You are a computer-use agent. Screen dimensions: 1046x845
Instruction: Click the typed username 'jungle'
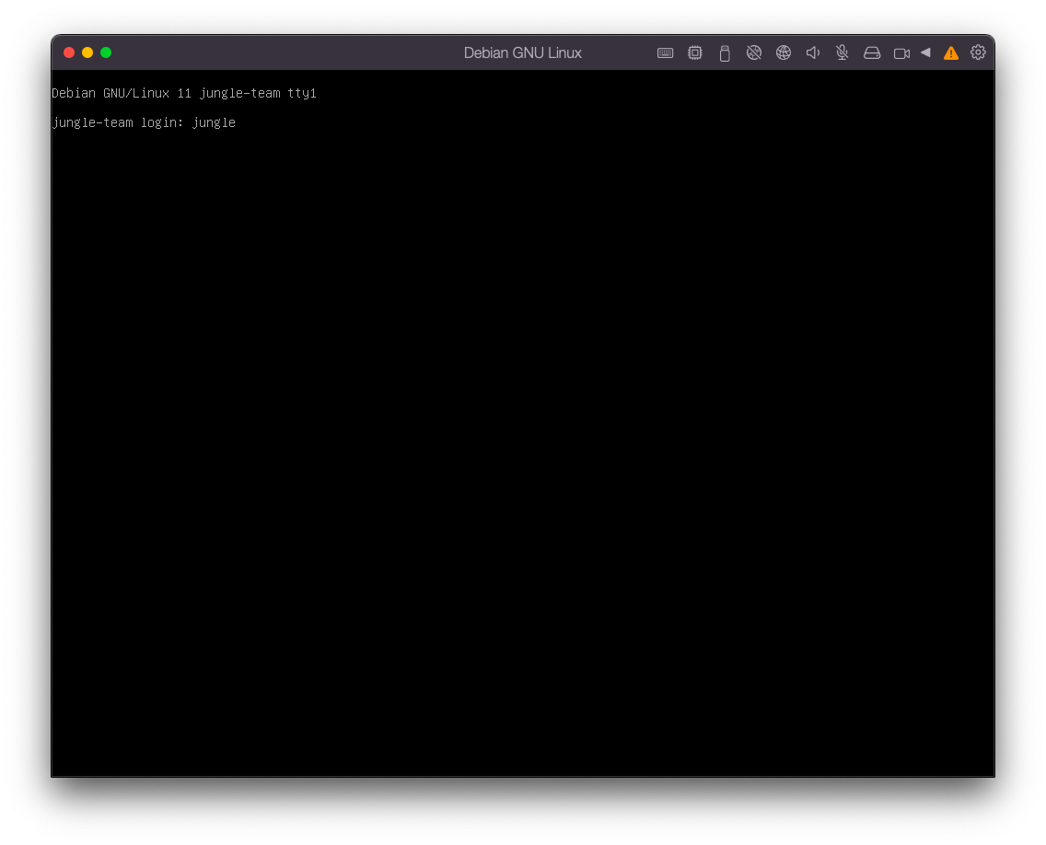(x=214, y=122)
